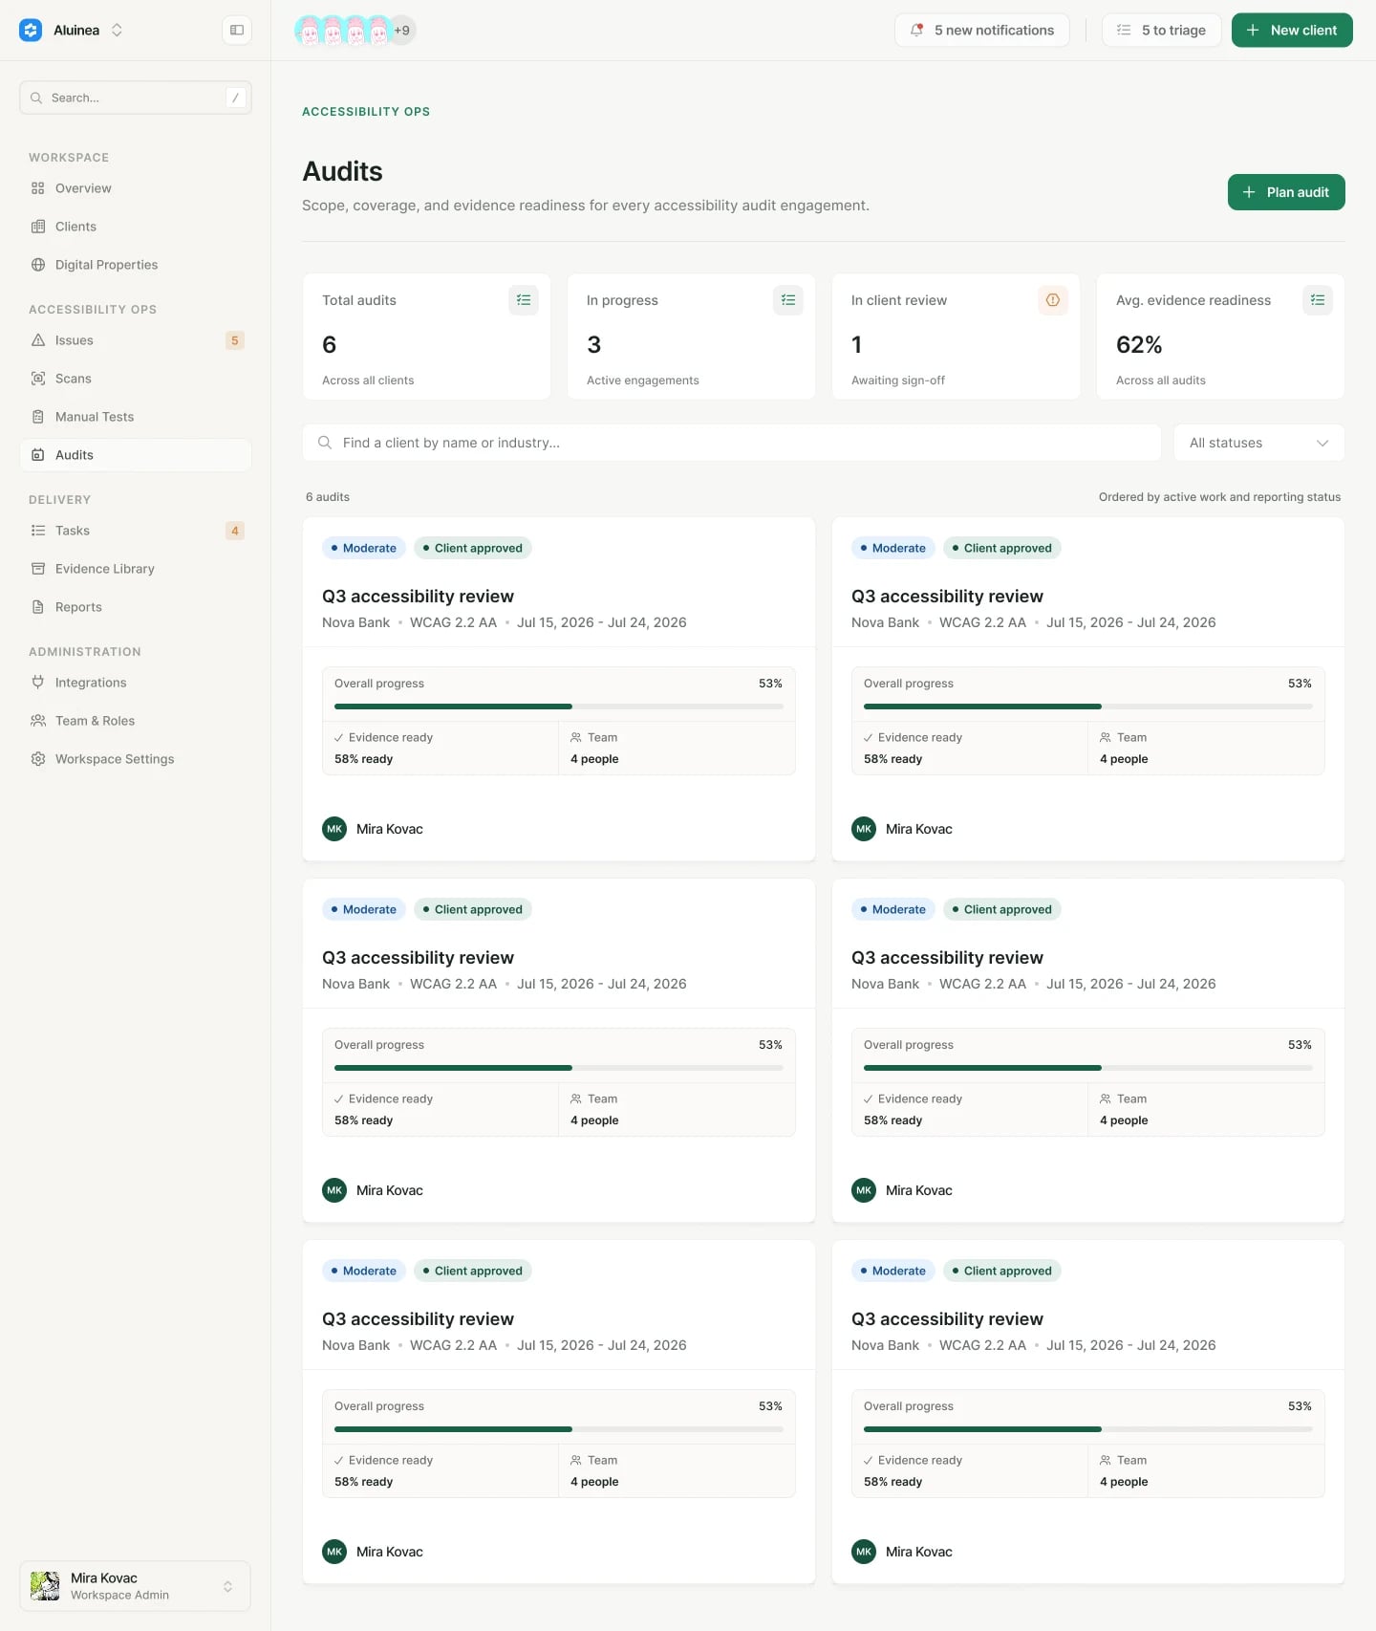Image resolution: width=1376 pixels, height=1631 pixels.
Task: Focus the sidebar Search field
Action: (x=136, y=98)
